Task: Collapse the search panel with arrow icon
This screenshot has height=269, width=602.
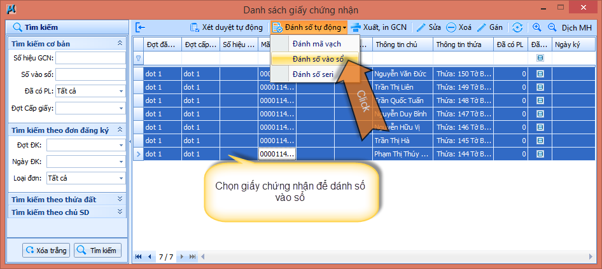Action: click(x=141, y=27)
